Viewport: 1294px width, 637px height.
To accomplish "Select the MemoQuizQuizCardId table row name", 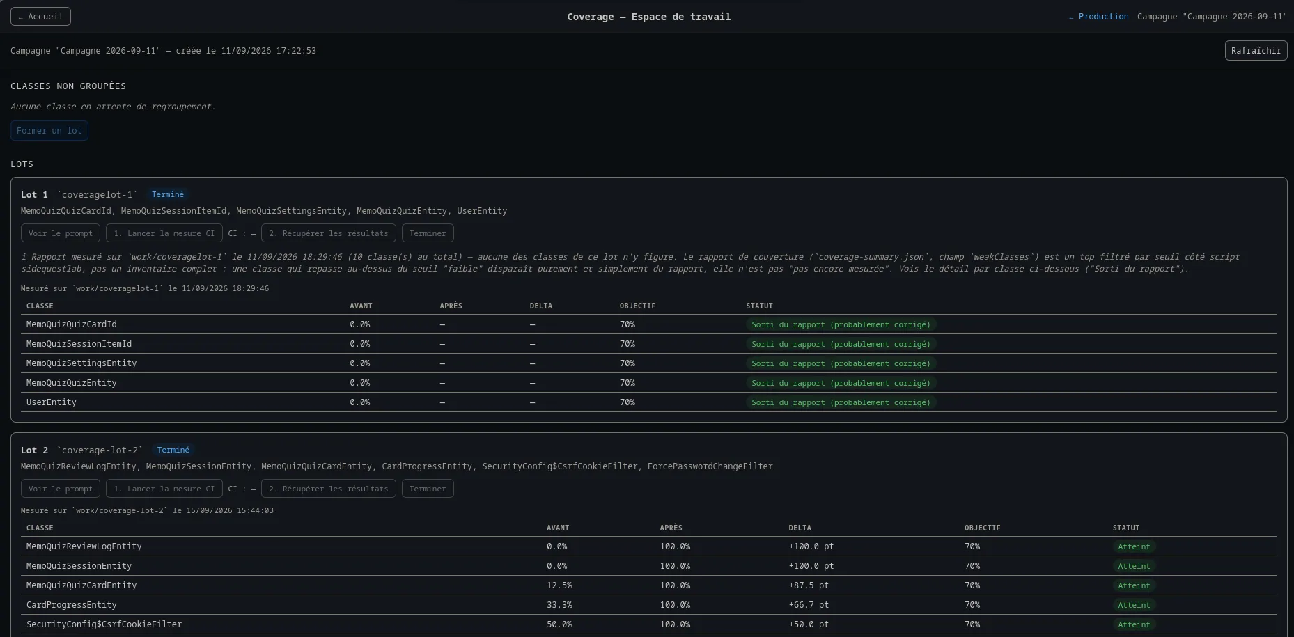I will pos(72,324).
